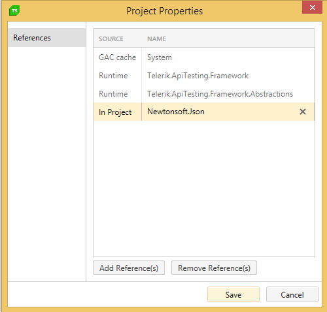
Task: Select the Telerik.ApiTesting.Framework.Abstractions reference
Action: point(220,94)
